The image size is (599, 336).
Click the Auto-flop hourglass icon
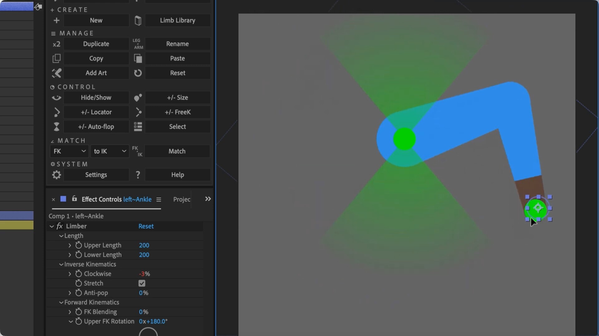point(56,127)
